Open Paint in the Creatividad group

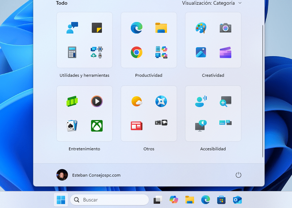201,28
